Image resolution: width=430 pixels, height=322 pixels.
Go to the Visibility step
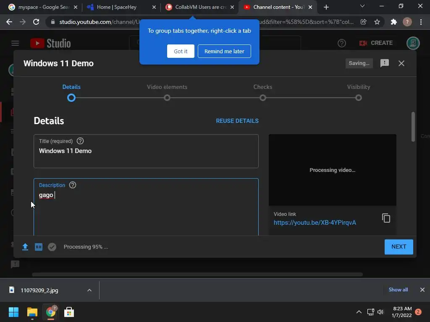(x=359, y=93)
